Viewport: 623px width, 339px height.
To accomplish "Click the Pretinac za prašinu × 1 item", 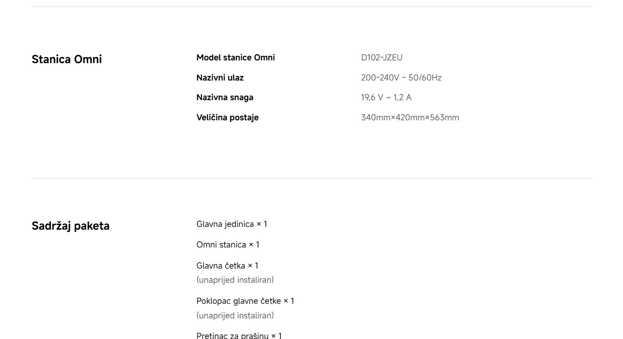I will (239, 336).
